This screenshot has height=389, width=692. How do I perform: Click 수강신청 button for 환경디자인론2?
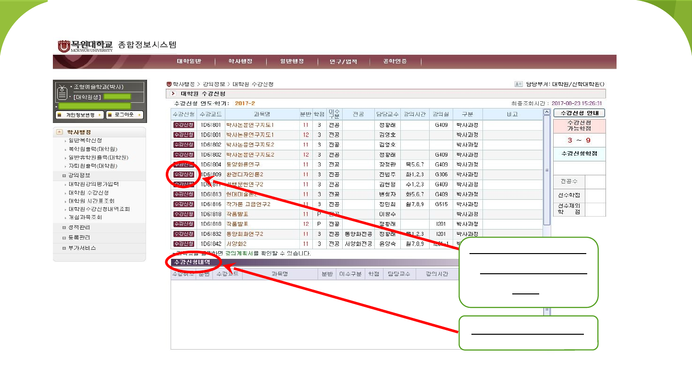pyautogui.click(x=184, y=174)
